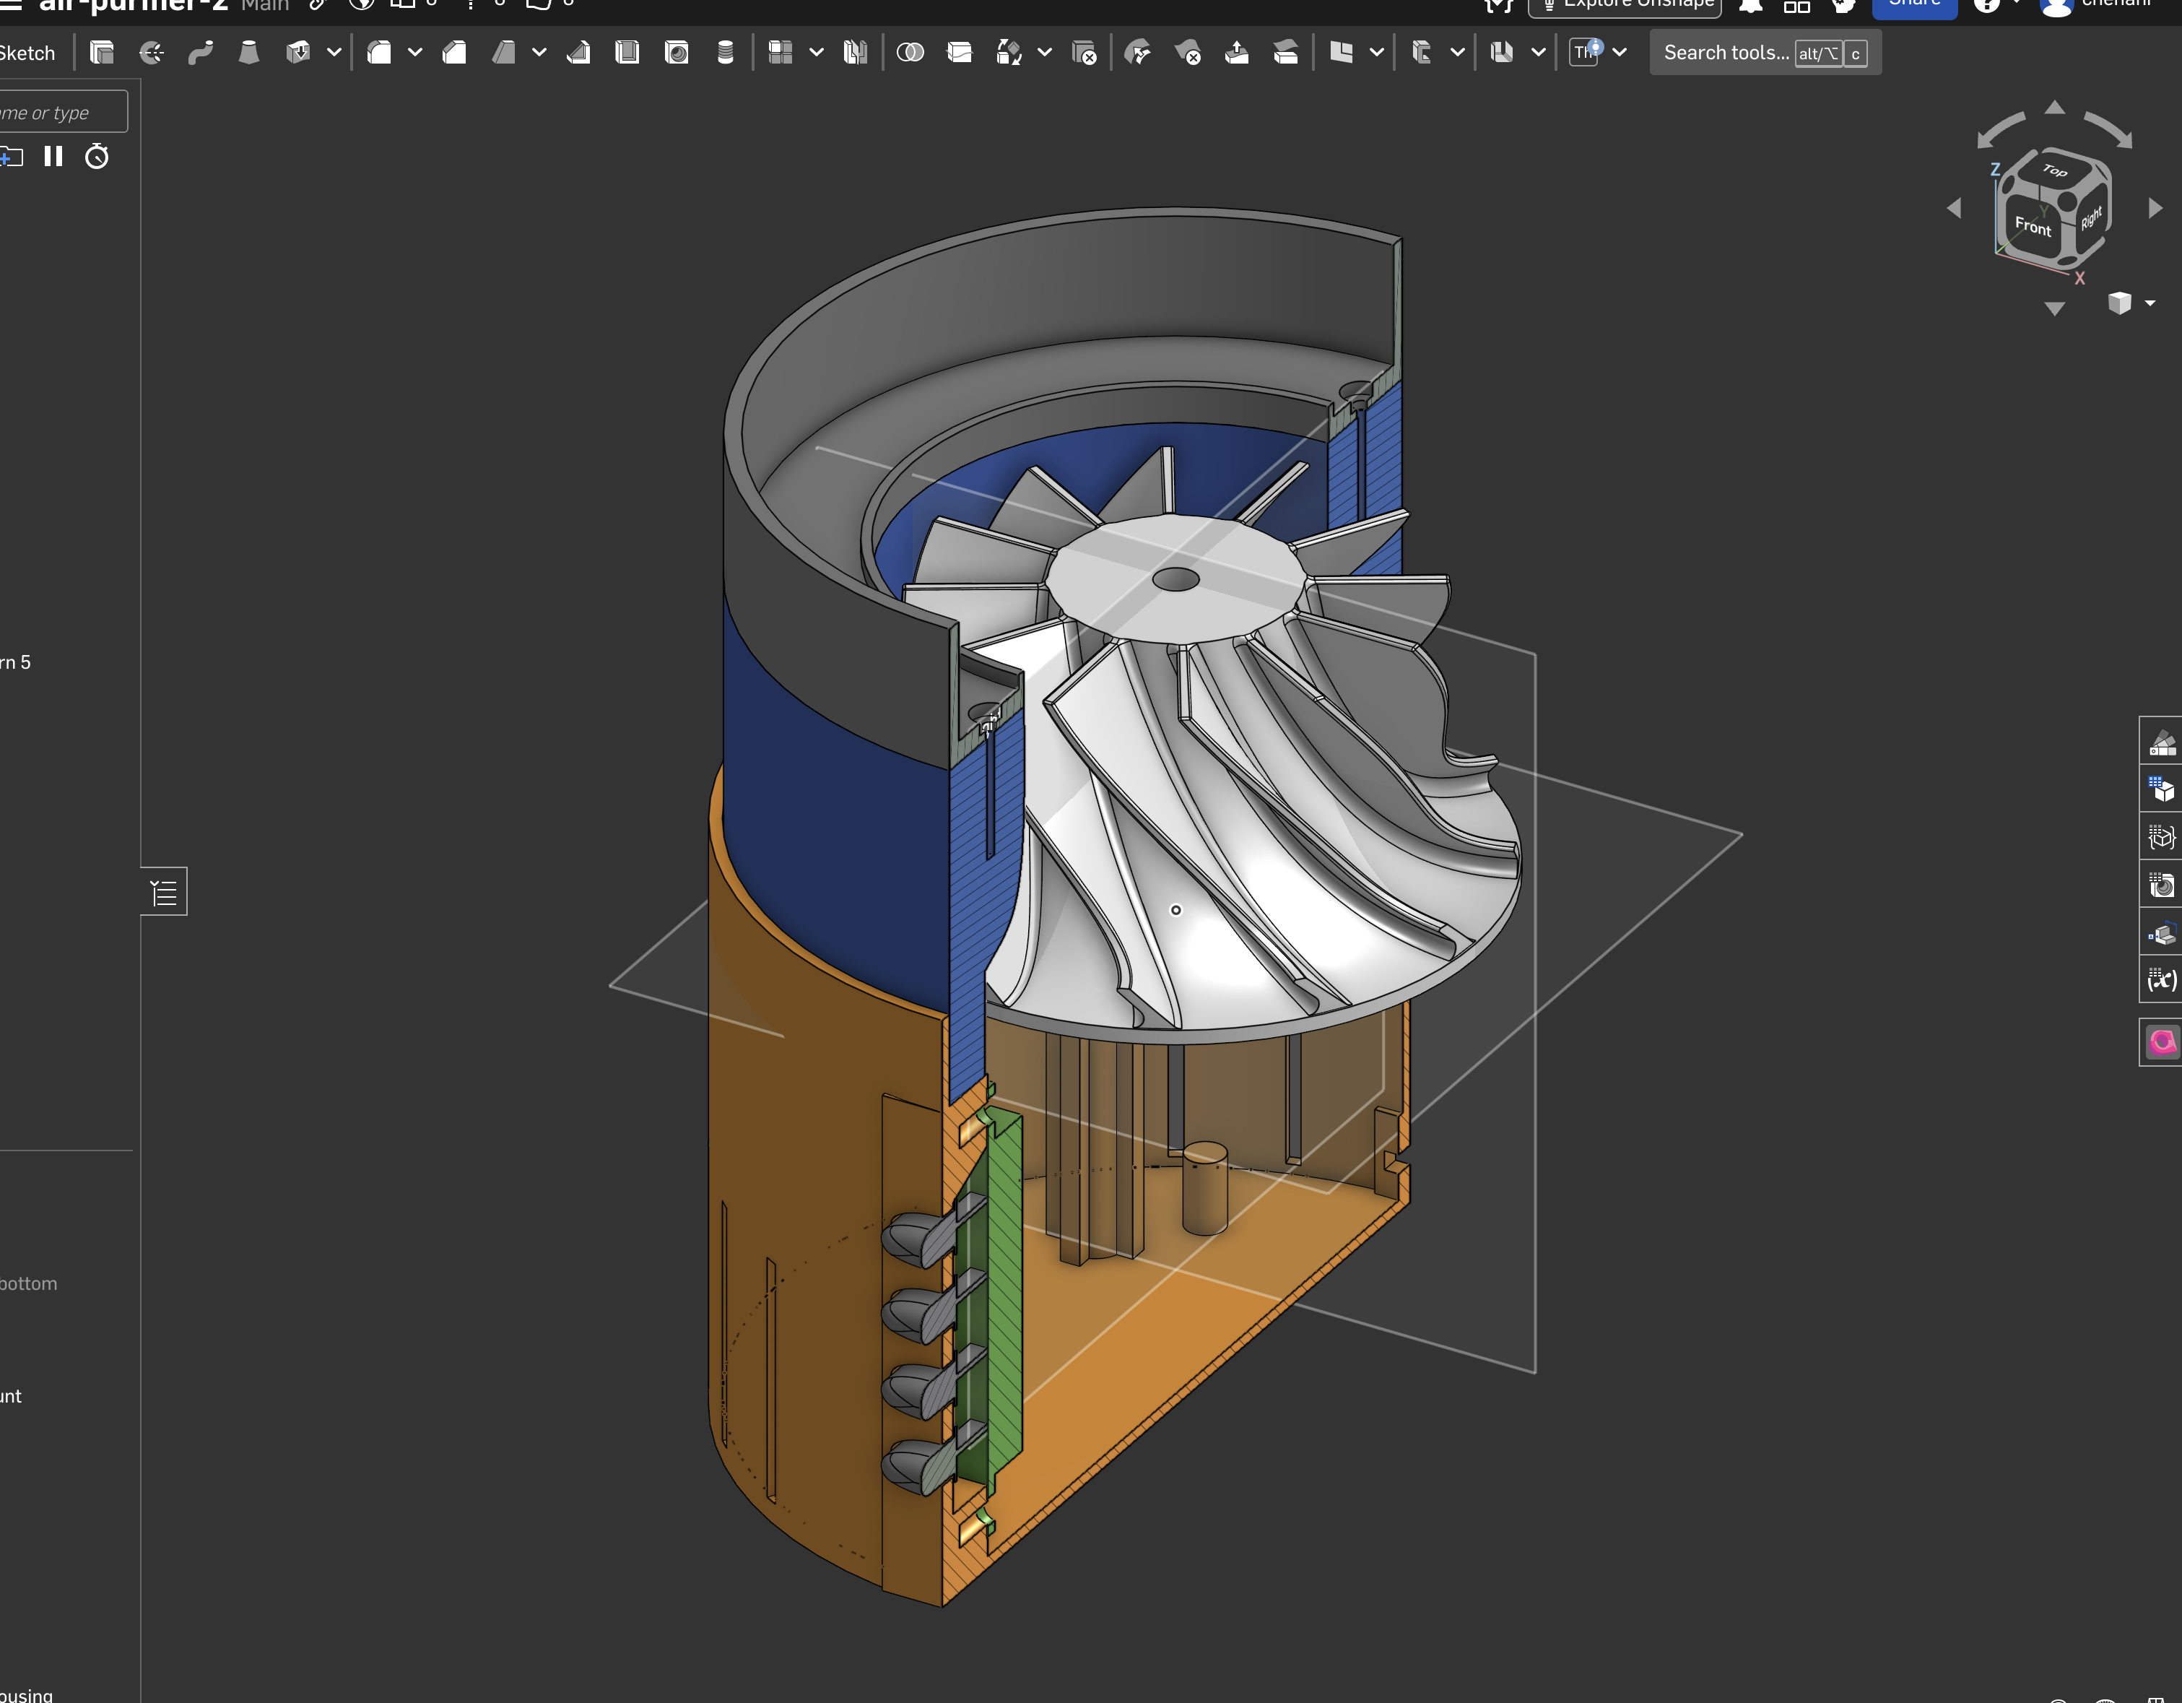
Task: Rotate view clockwise with curved right arrow
Action: click(x=2109, y=130)
